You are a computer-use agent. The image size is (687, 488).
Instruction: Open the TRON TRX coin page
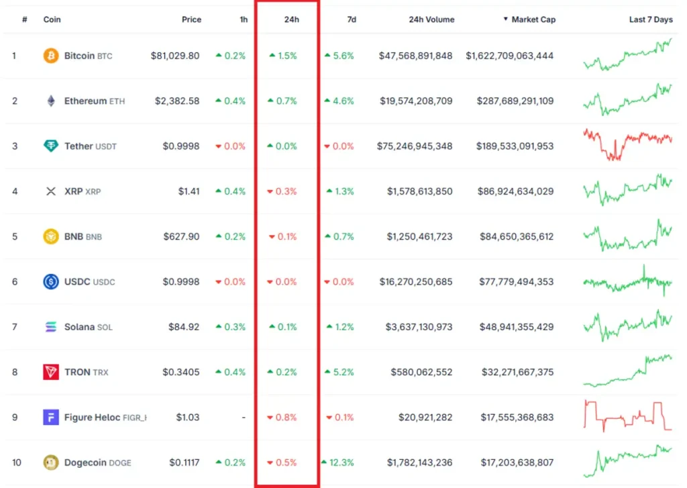pos(86,372)
